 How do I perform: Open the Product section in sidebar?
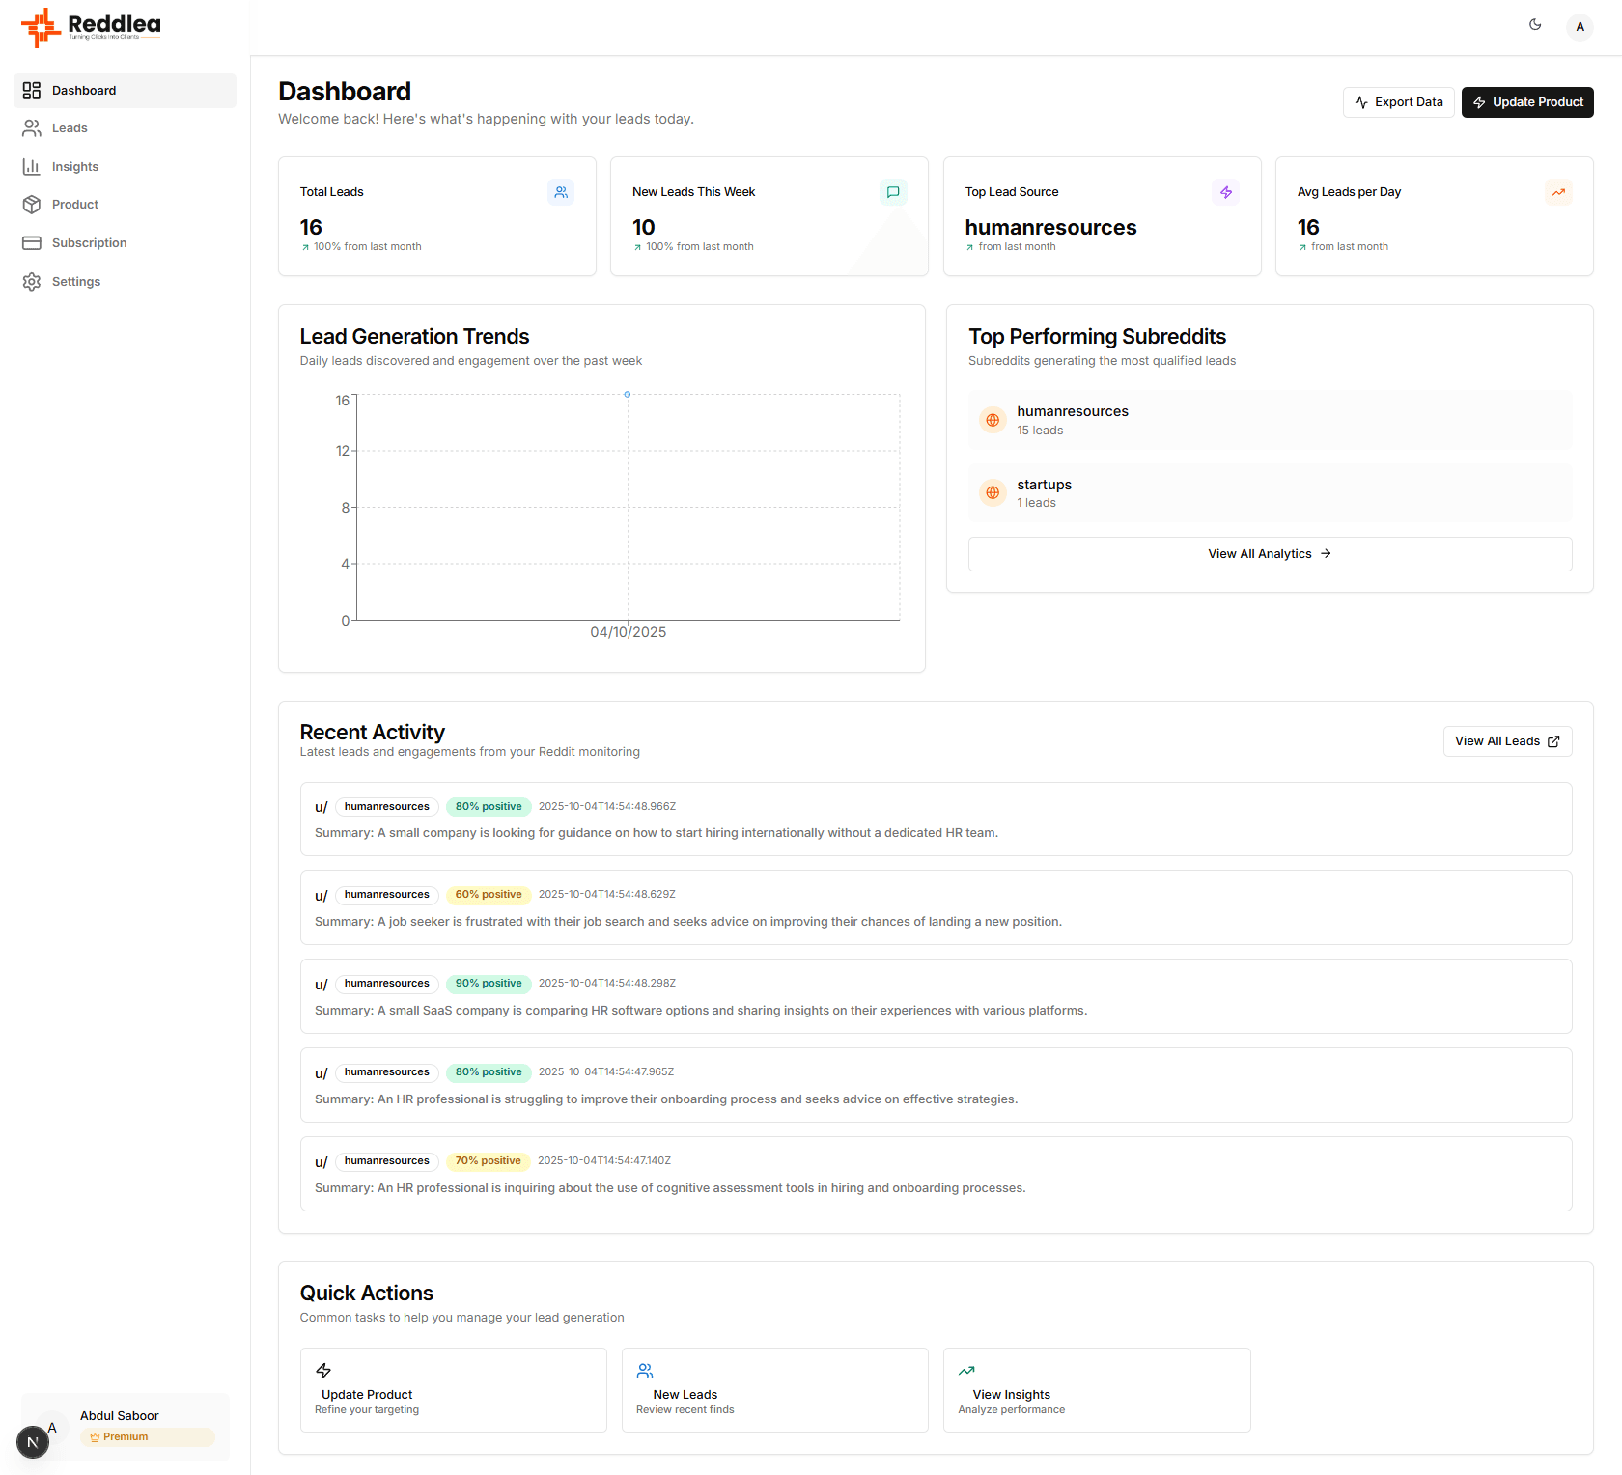(75, 205)
